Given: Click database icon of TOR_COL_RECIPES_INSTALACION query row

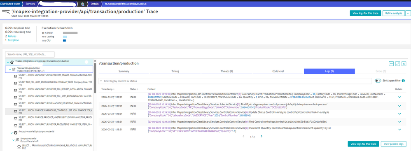Looking at the screenshot, I should pyautogui.click(x=16, y=91).
